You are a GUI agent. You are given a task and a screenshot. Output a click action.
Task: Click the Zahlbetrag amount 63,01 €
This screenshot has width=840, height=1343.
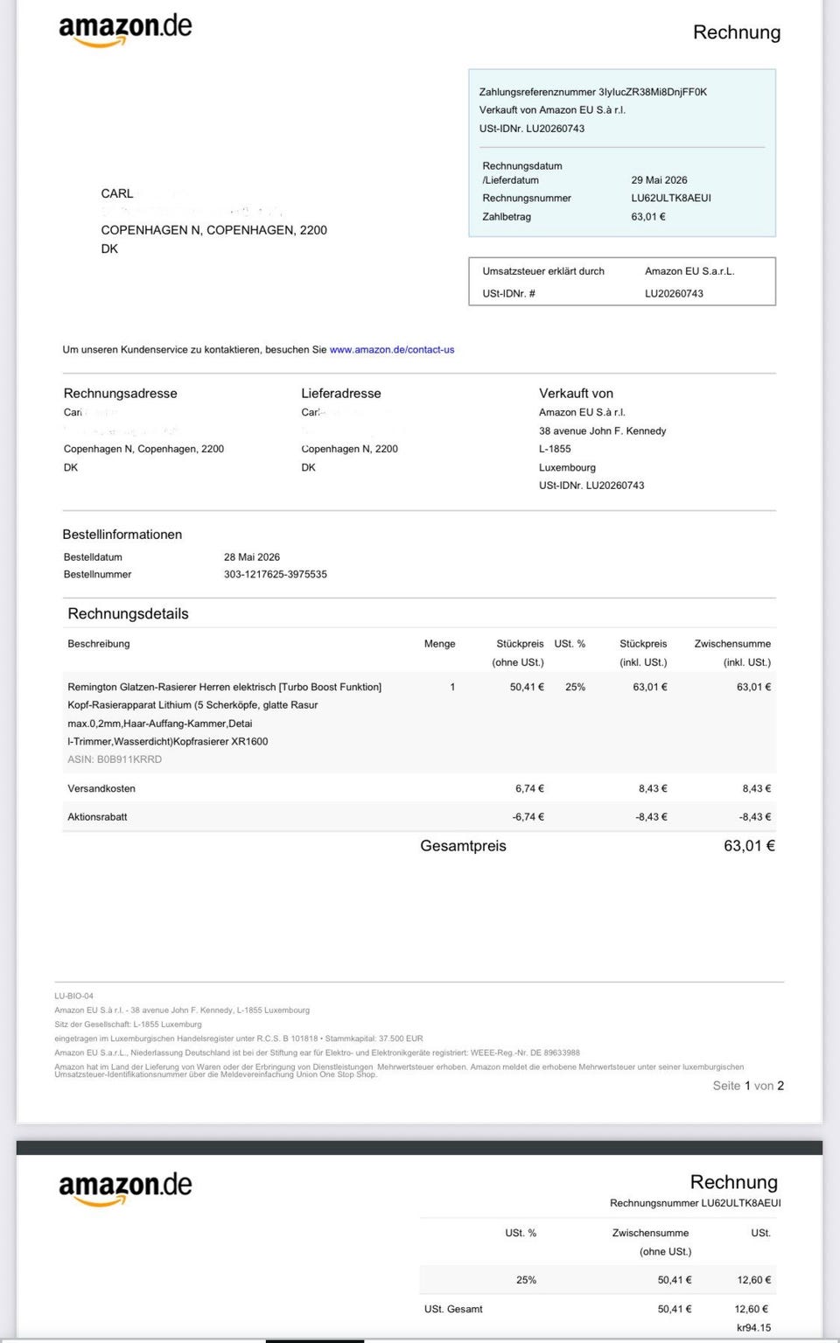(x=648, y=216)
